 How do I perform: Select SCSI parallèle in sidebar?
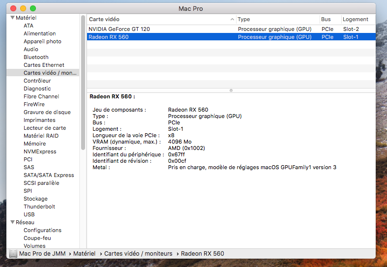[41, 183]
